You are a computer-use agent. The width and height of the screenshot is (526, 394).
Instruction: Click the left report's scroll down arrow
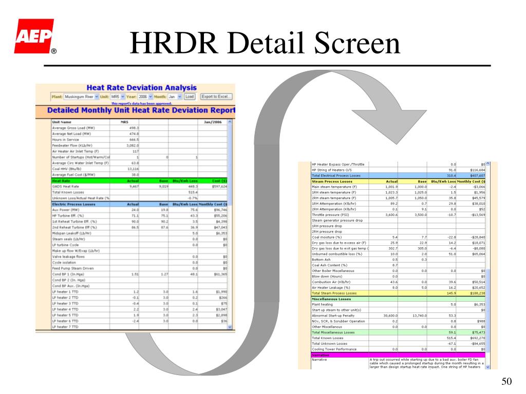(230, 327)
